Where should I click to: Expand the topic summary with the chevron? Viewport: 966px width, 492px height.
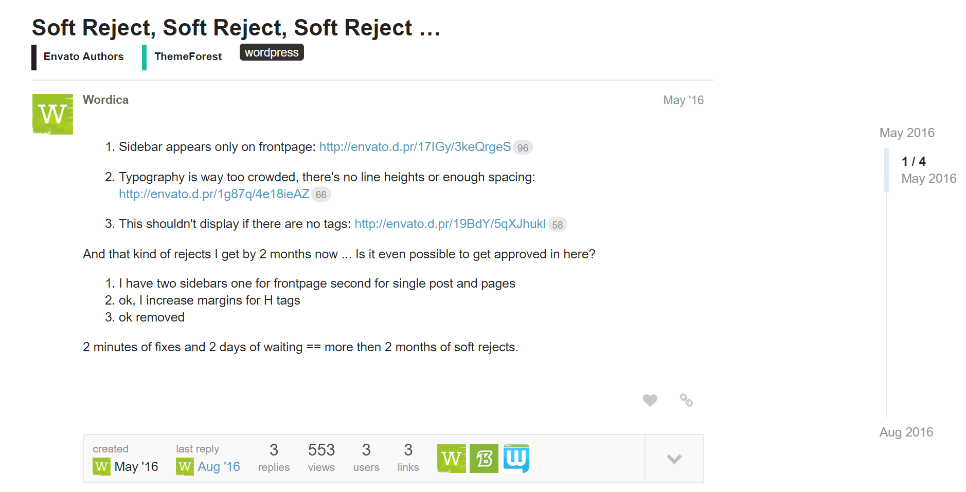(674, 458)
